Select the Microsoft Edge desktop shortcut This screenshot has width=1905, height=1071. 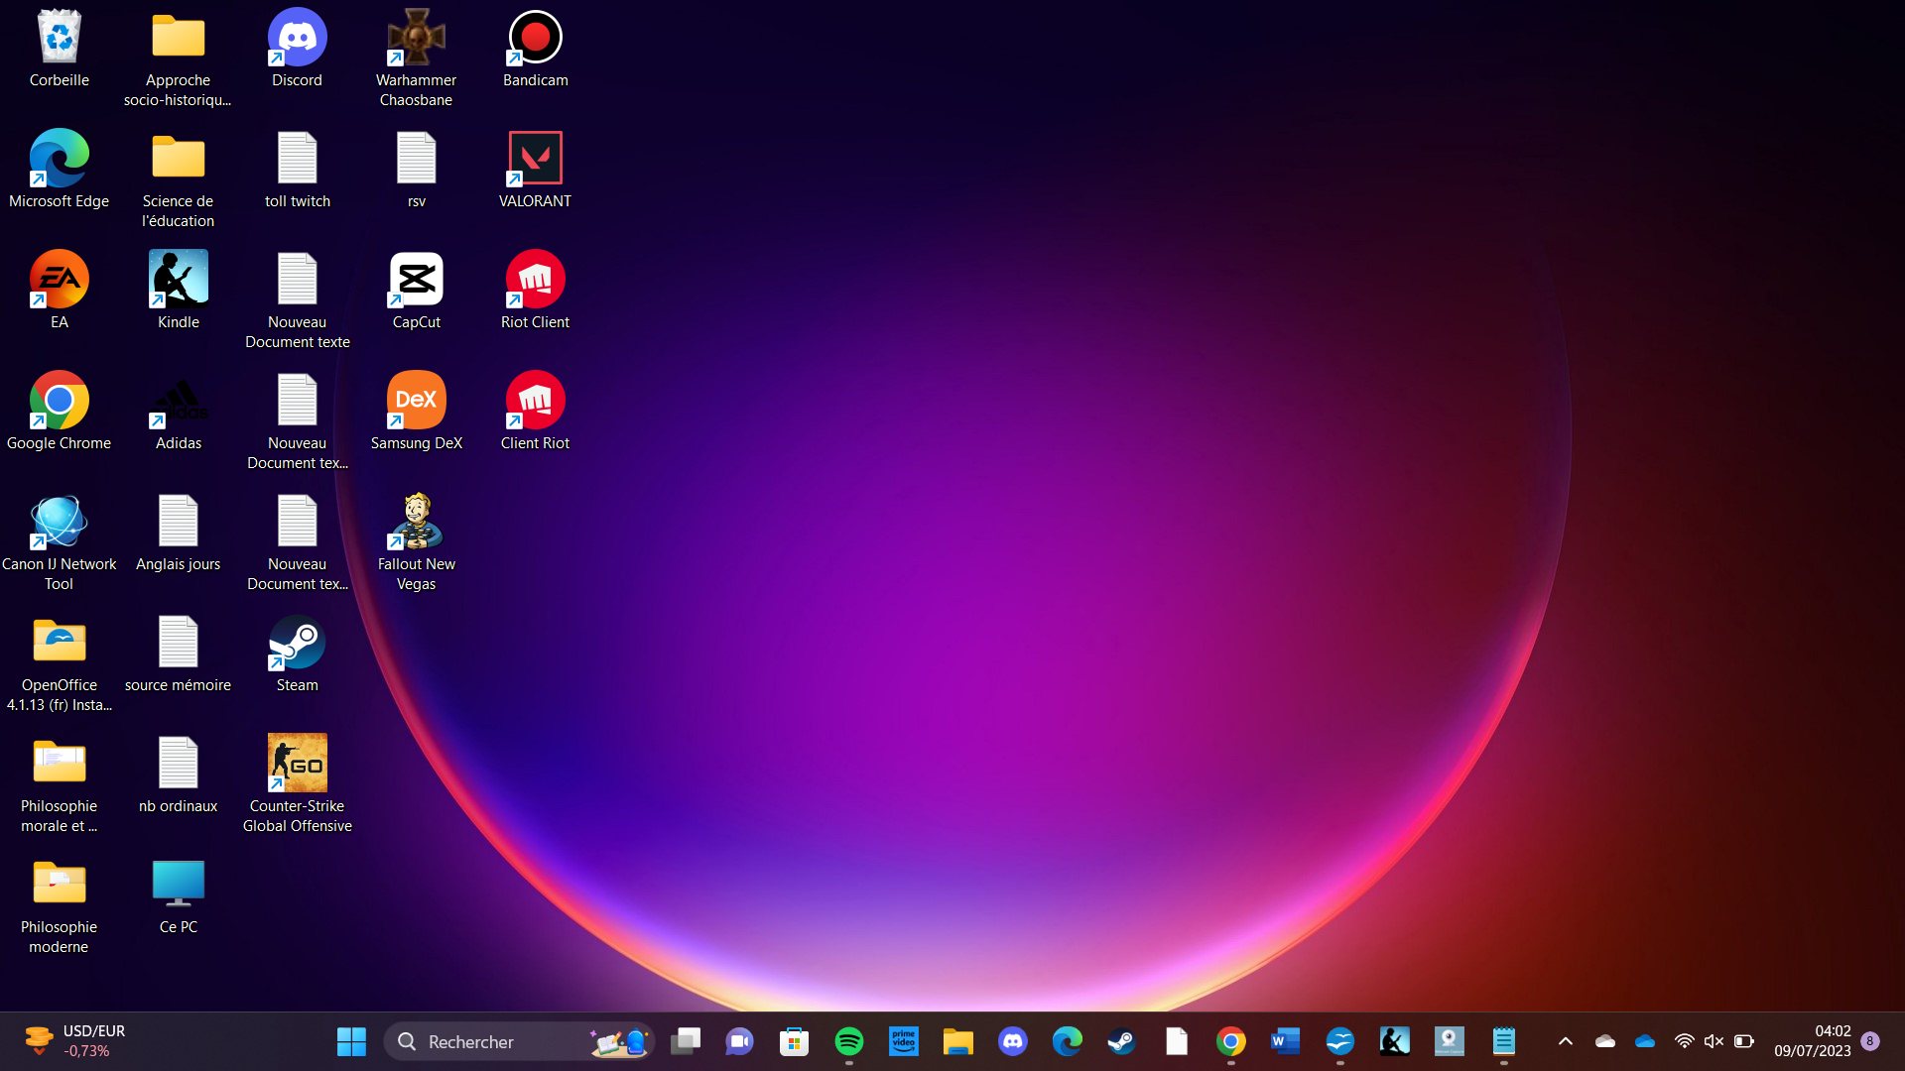[60, 170]
